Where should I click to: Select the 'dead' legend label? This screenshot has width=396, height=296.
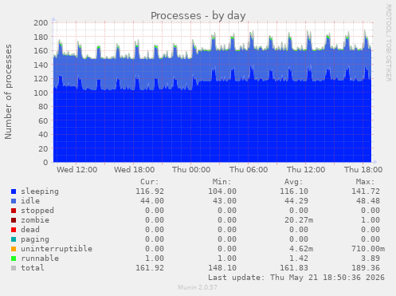coord(30,230)
